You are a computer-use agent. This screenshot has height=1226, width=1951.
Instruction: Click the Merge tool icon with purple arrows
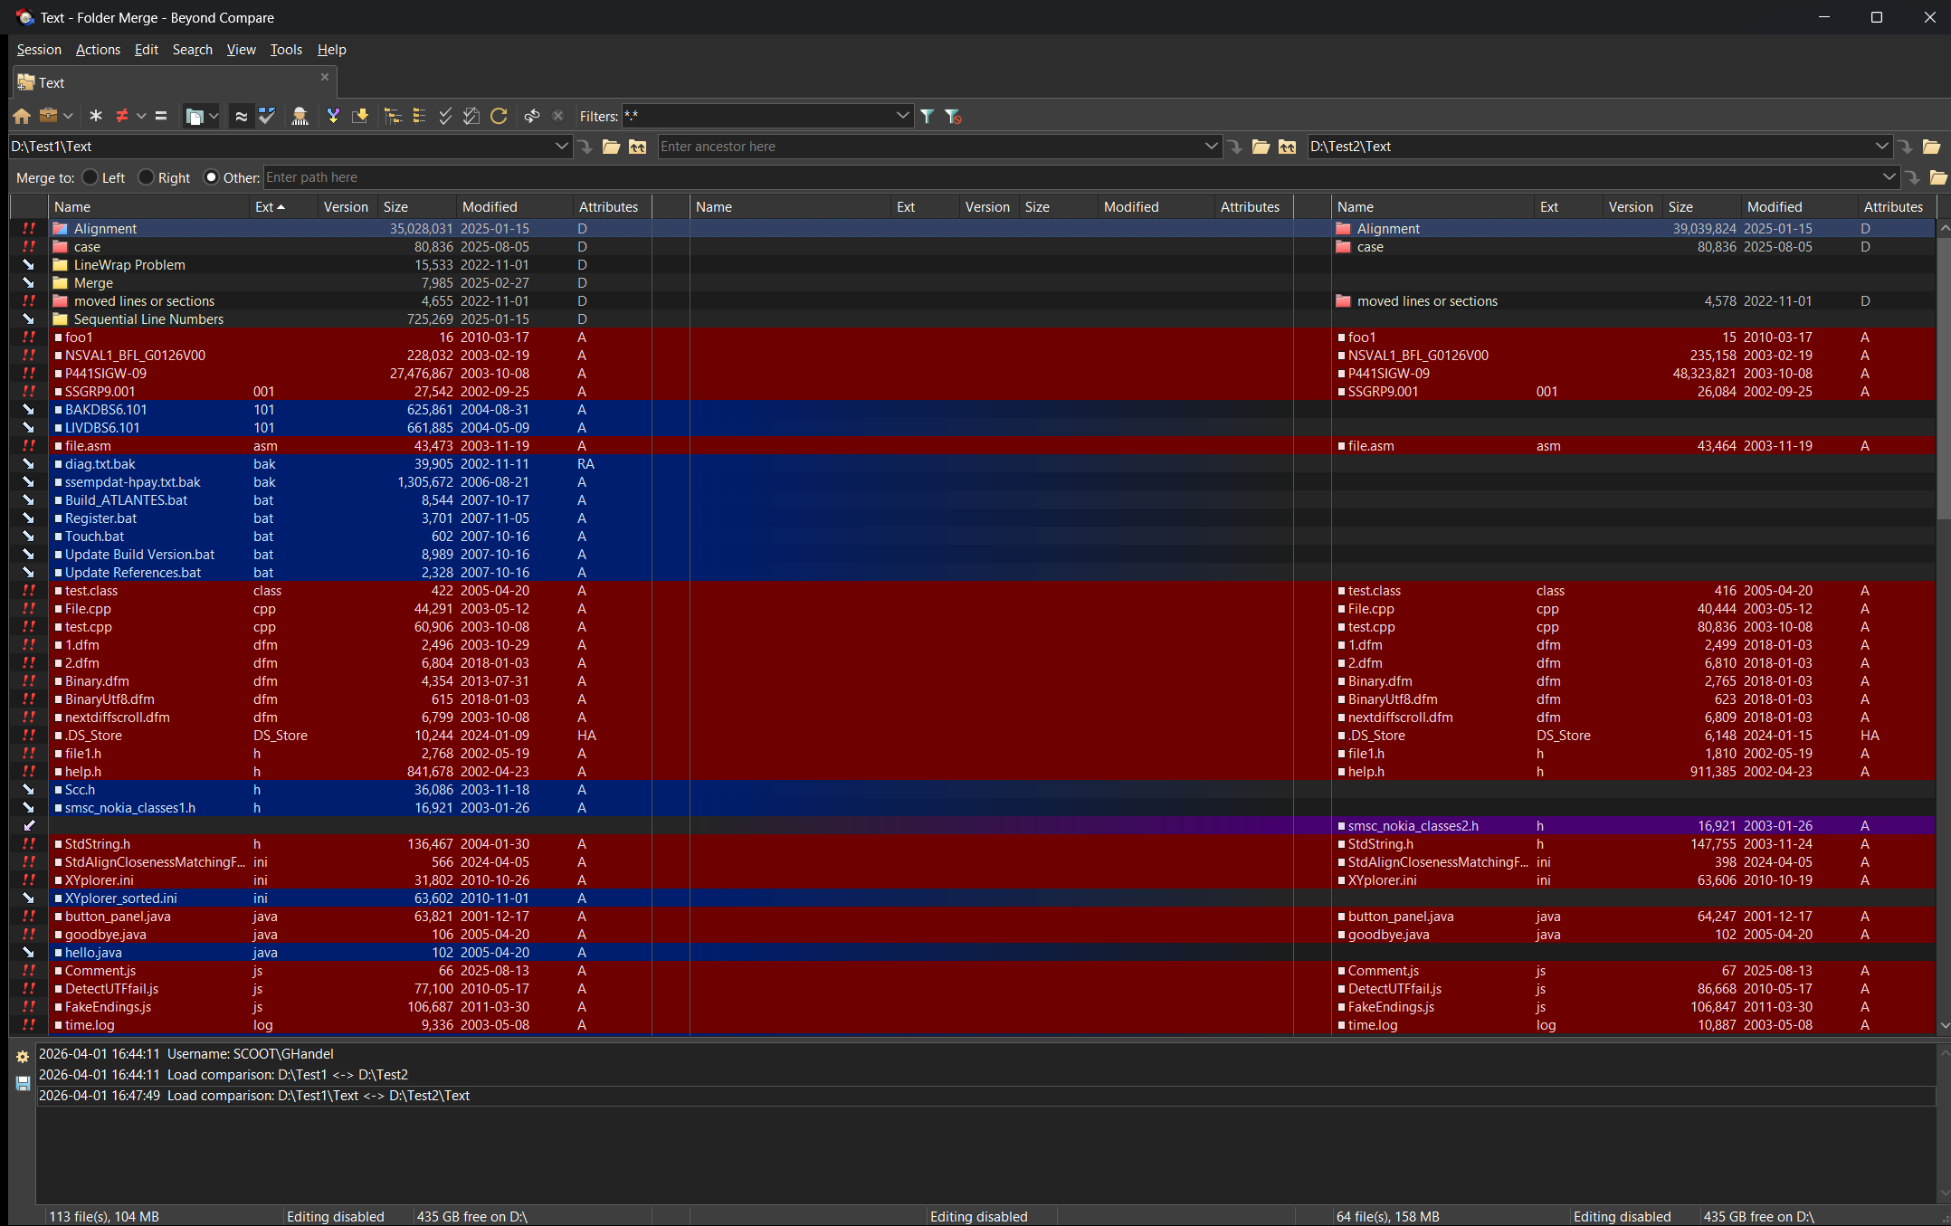333,116
